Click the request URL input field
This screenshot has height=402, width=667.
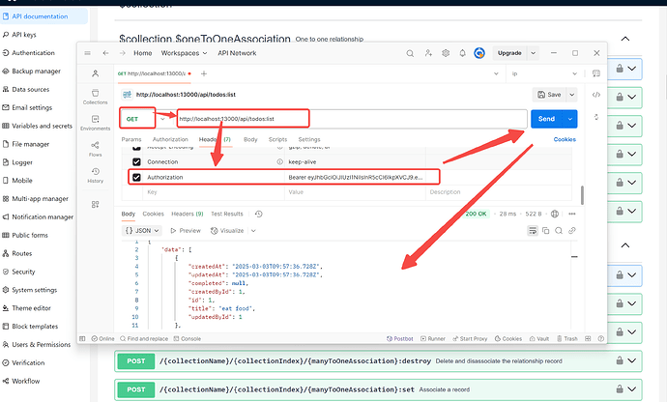click(x=352, y=119)
